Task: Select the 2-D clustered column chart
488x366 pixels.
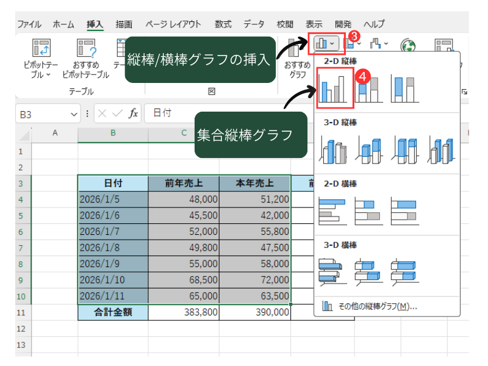Action: (x=335, y=89)
